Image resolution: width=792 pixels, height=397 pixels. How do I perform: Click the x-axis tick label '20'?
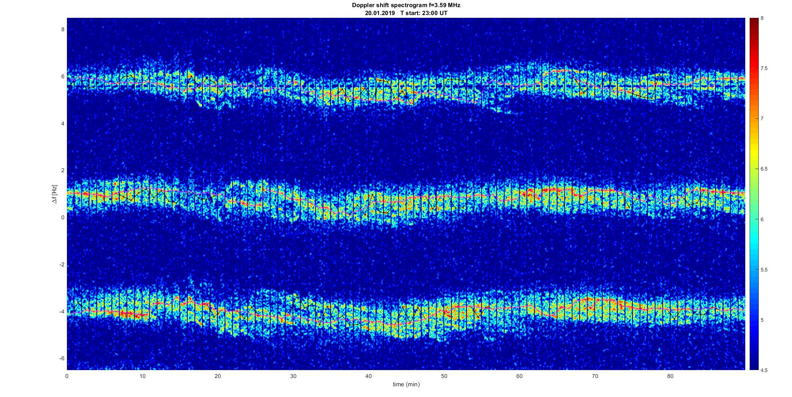click(218, 376)
